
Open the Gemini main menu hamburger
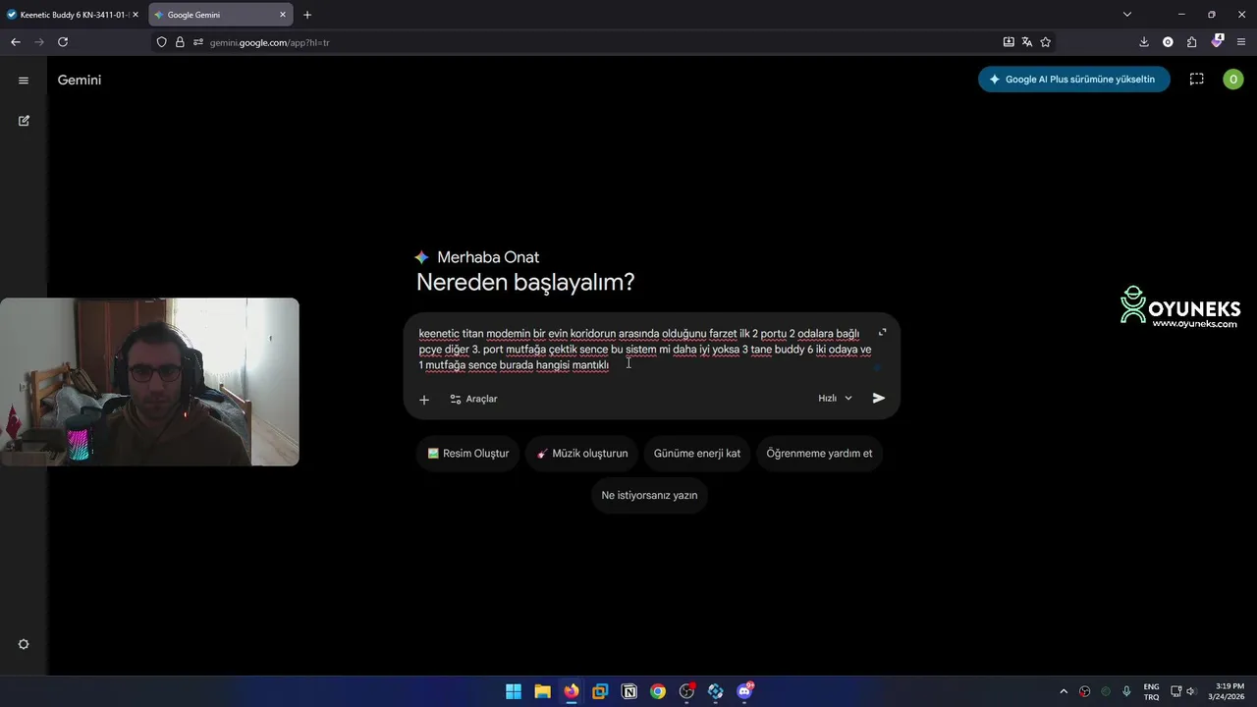[24, 81]
